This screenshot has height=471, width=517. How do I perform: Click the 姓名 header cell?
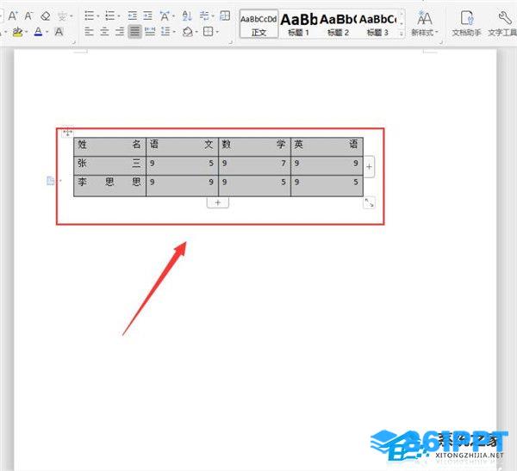[109, 147]
